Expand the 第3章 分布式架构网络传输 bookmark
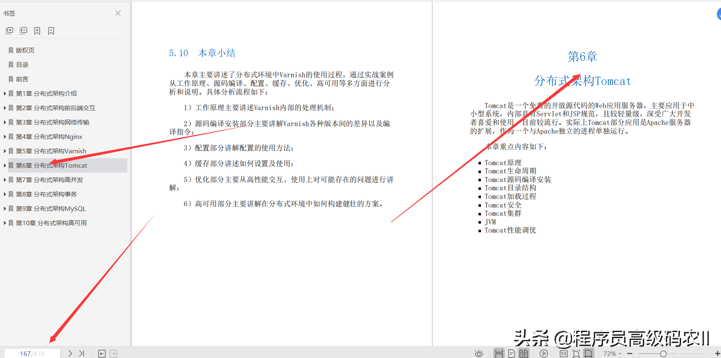This screenshot has height=358, width=721. tap(5, 122)
